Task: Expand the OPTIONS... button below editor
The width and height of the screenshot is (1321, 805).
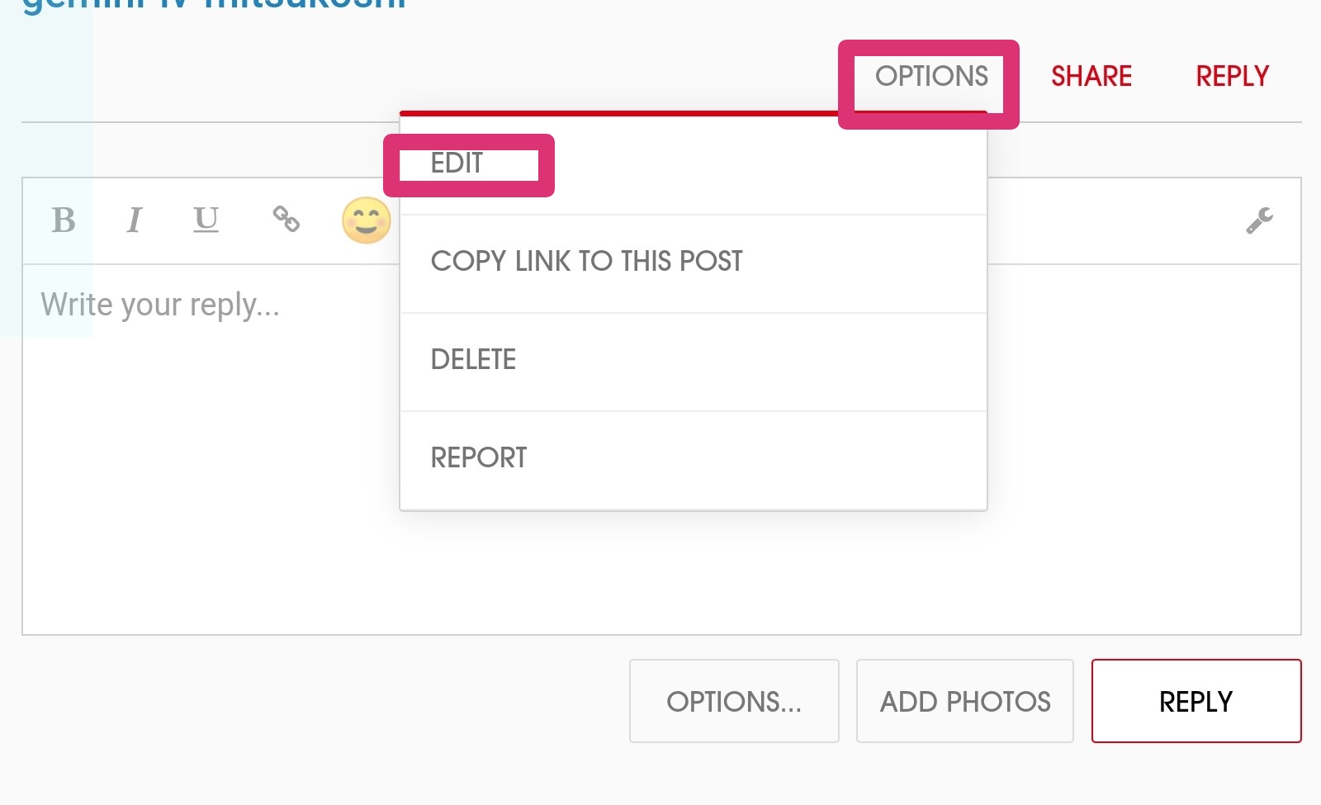Action: click(x=734, y=702)
